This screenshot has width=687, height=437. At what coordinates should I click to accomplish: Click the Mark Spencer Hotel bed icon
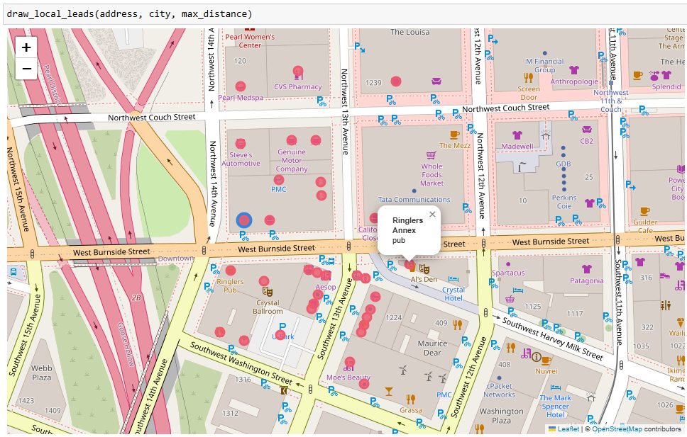[x=555, y=387]
